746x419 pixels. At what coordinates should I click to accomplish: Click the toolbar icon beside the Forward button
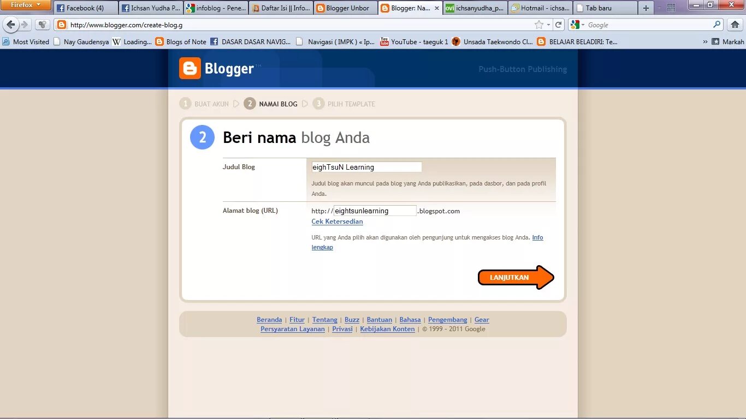click(x=43, y=25)
